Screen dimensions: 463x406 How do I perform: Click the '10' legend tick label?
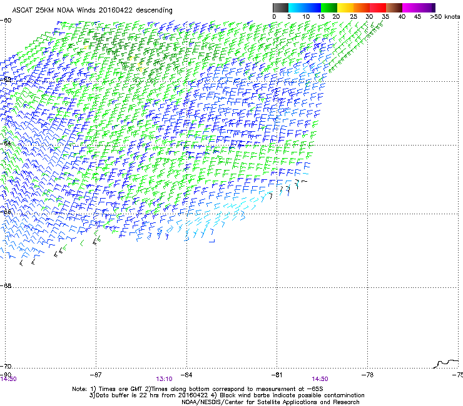pyautogui.click(x=306, y=16)
